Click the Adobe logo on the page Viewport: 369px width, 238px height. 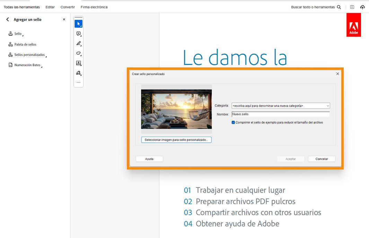click(353, 25)
